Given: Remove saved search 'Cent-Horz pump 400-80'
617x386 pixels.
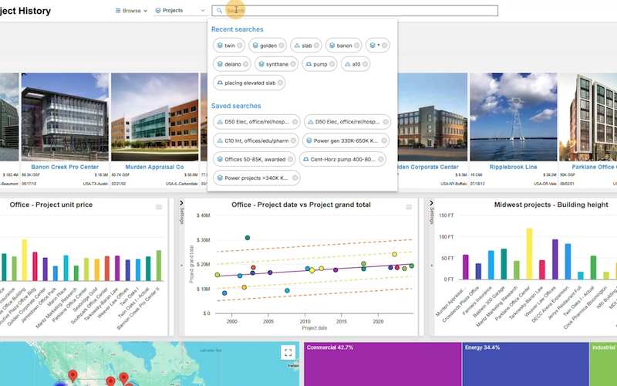Looking at the screenshot, I should (x=380, y=160).
